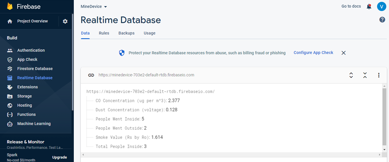Screen dimensions: 389x162
Task: Open project settings gear icon
Action: [65, 21]
